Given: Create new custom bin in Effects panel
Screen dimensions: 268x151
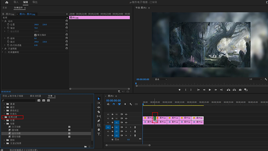Looking at the screenshot, I should (x=85, y=147).
